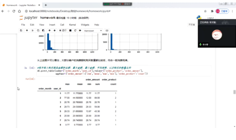Screen dimensions: 236x140
Task: Open the Cell menu
Action: [62, 25]
